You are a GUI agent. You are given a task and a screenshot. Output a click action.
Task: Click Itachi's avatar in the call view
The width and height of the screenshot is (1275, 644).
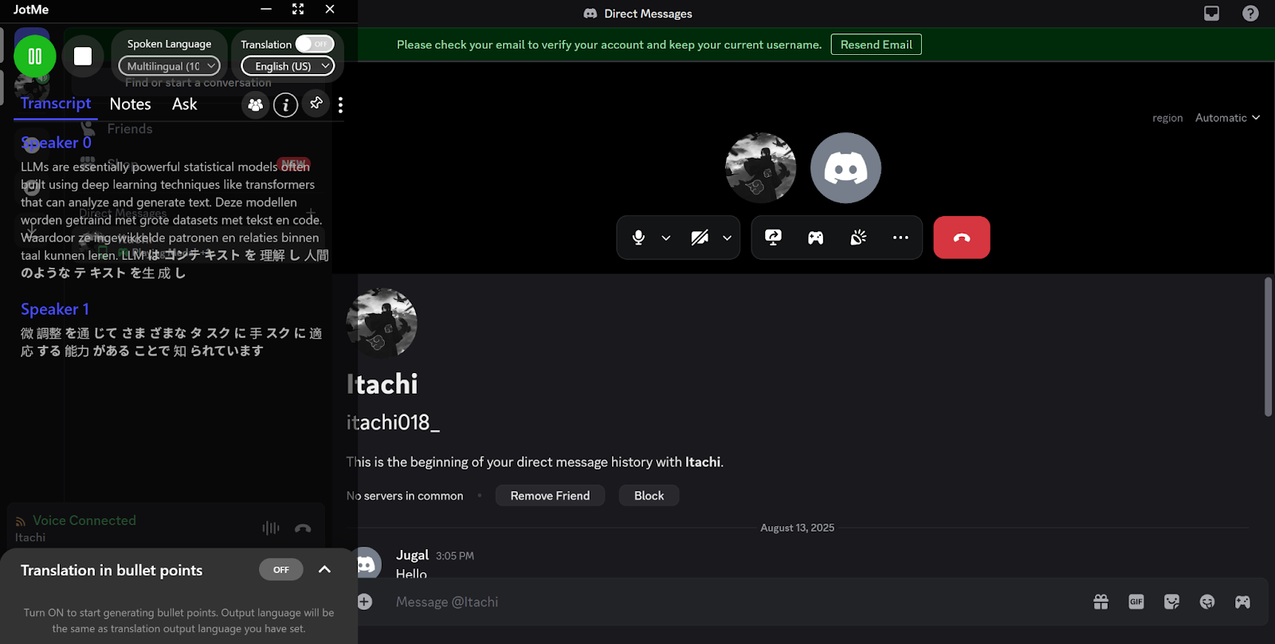click(x=760, y=168)
